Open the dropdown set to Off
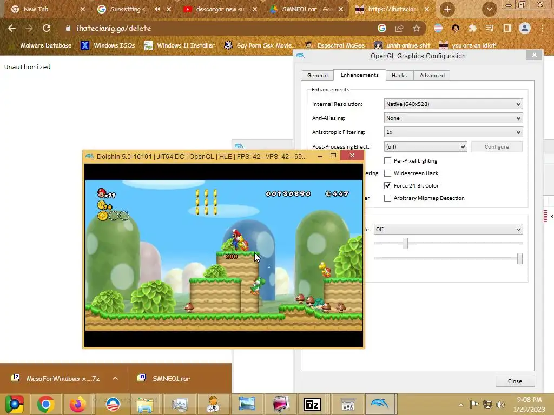 (449, 229)
